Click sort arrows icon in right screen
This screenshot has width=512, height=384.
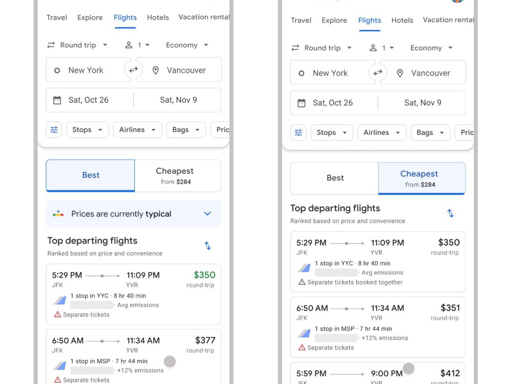pyautogui.click(x=450, y=213)
